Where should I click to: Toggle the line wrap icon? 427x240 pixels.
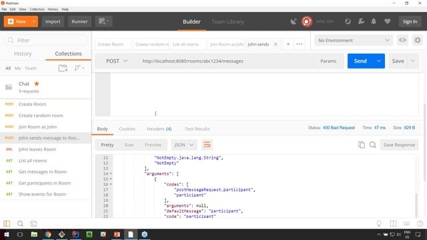pyautogui.click(x=207, y=145)
